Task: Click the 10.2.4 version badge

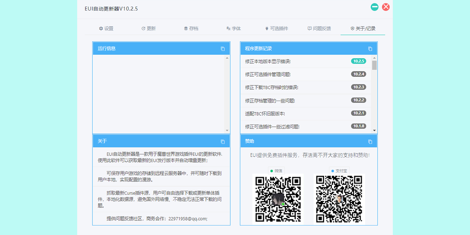Action: click(358, 74)
